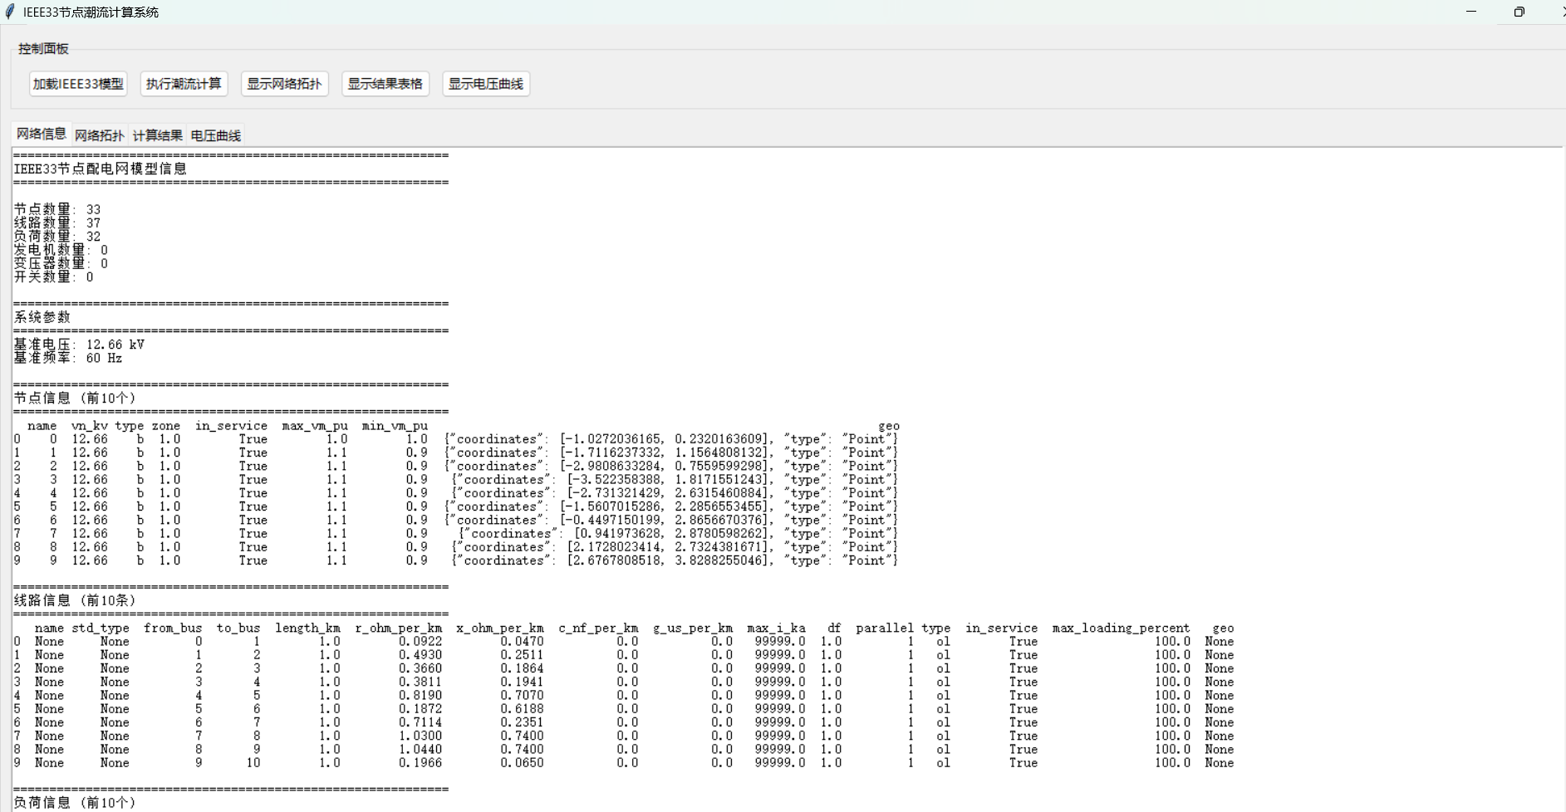1566x812 pixels.
Task: Click the c_nf_per_km column header
Action: tap(598, 629)
